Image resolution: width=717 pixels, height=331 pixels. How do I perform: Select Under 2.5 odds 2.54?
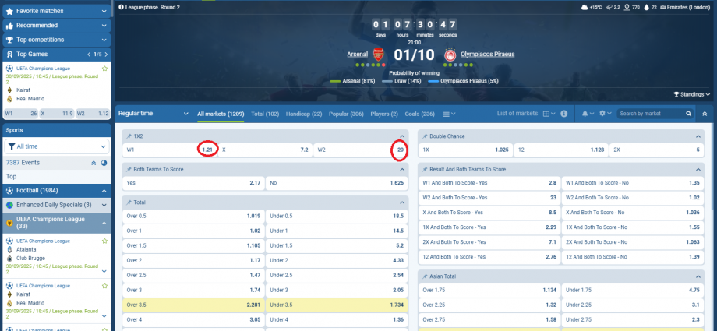(337, 275)
